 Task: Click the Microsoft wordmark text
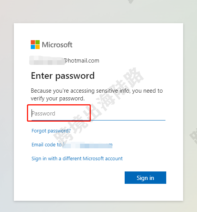coord(57,45)
